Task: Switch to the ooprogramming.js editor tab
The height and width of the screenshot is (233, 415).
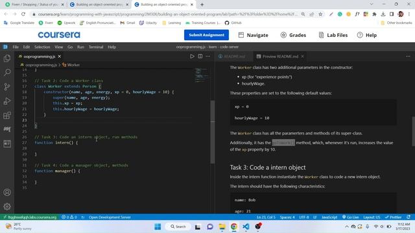Action: [x=40, y=56]
